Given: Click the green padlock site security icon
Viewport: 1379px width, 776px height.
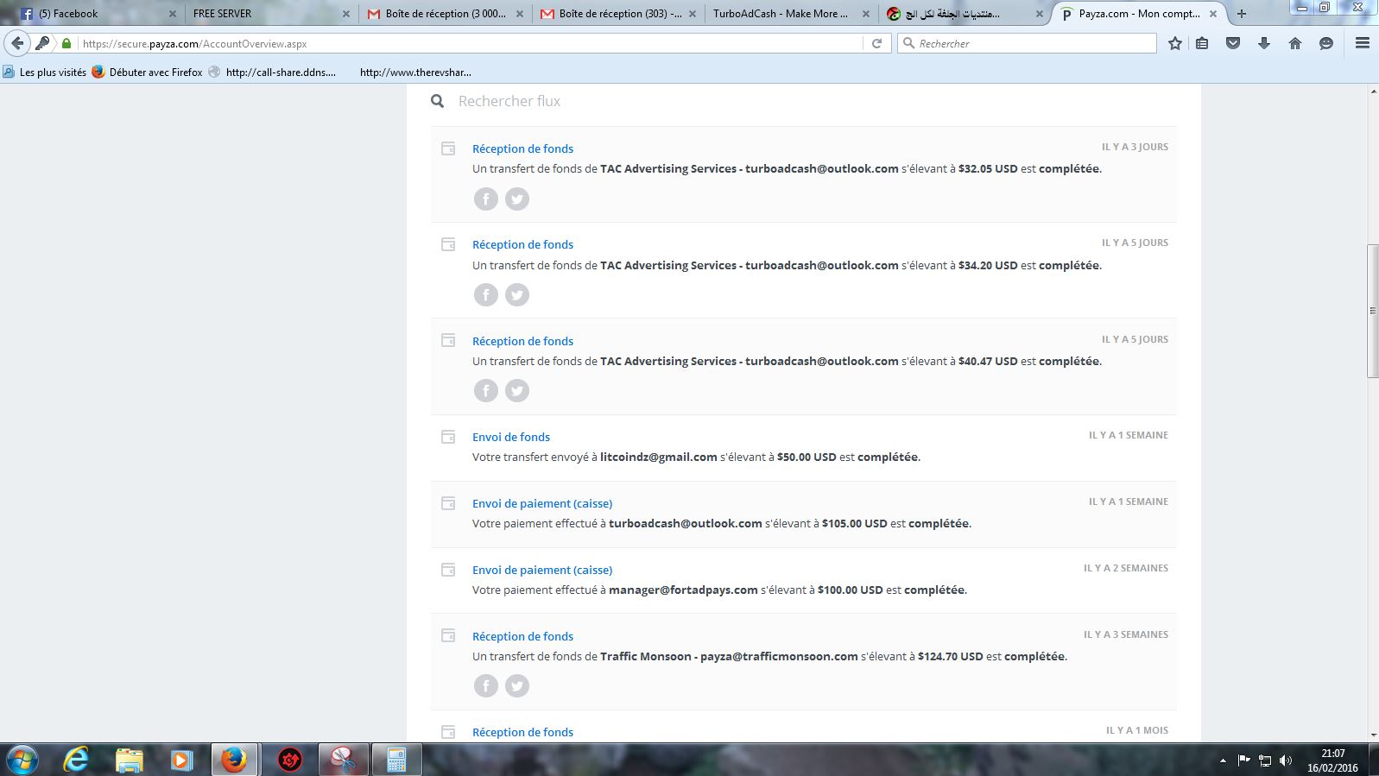Looking at the screenshot, I should (66, 43).
